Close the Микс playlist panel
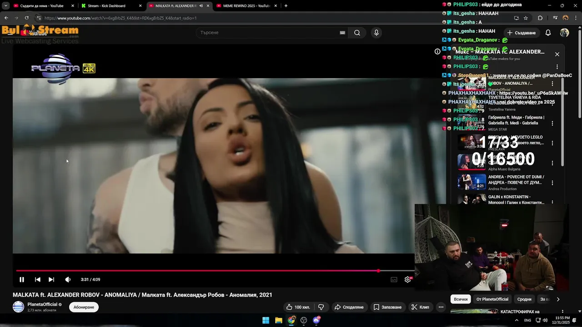The image size is (582, 327). pos(557,54)
